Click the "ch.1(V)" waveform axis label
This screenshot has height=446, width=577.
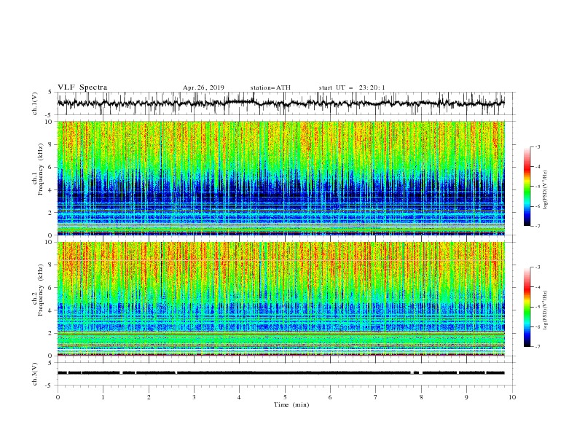pos(35,103)
